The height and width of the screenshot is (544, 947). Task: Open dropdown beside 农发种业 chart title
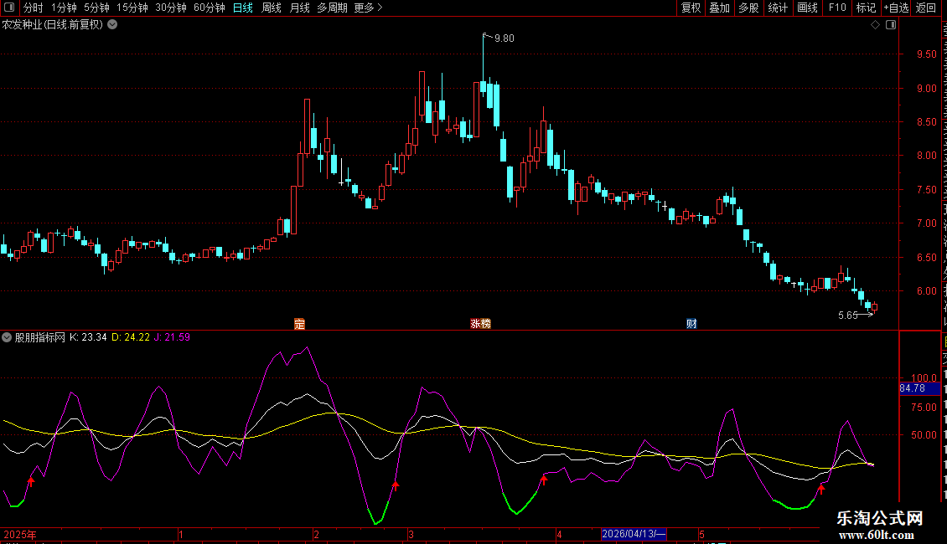tap(112, 25)
